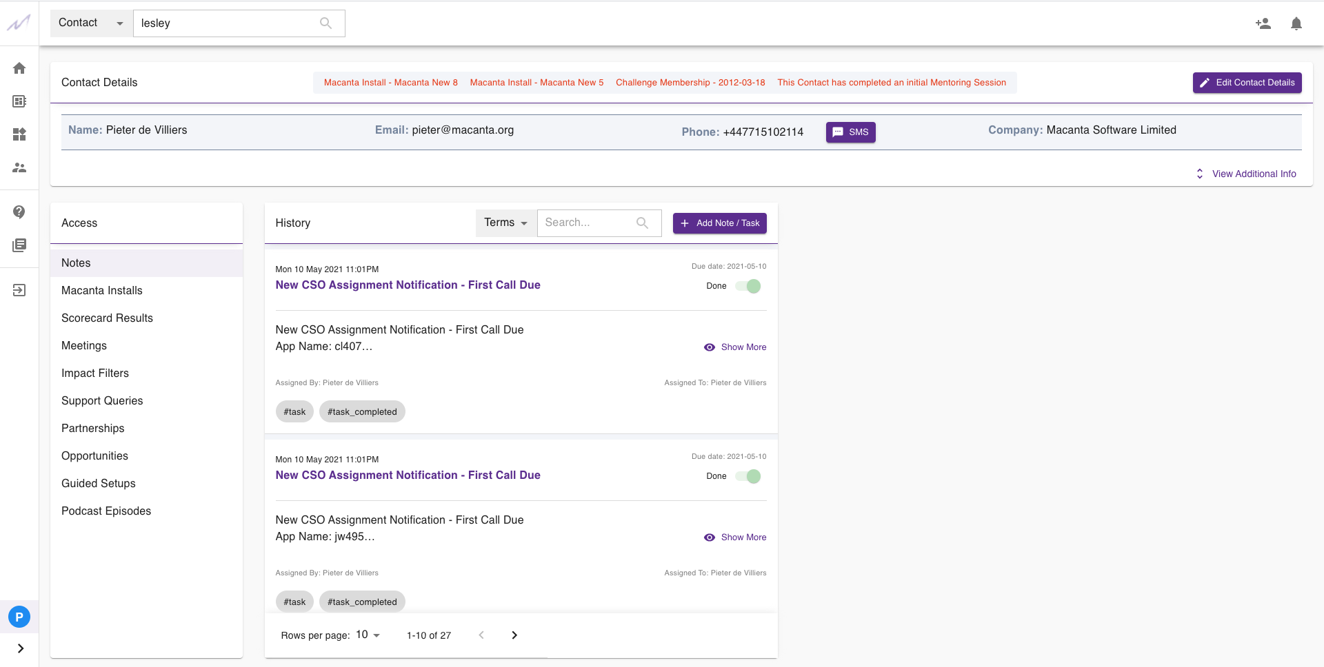Open the Support Queries section
The height and width of the screenshot is (667, 1324).
click(x=101, y=400)
